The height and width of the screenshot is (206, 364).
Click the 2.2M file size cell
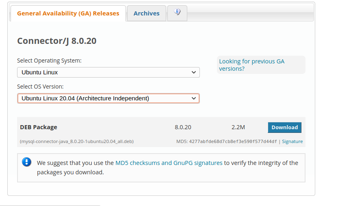238,127
